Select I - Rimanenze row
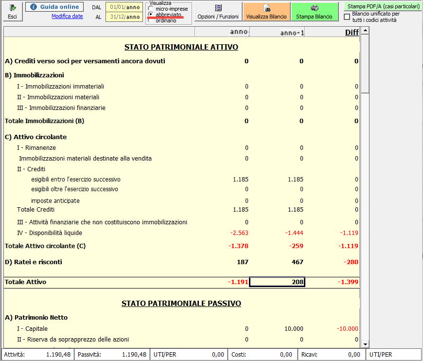423x361 pixels. coord(181,148)
